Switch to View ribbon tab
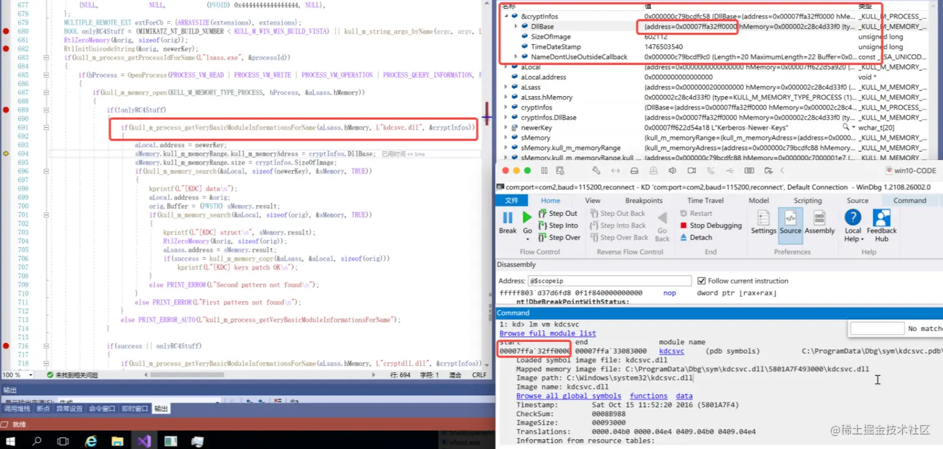This screenshot has height=449, width=943. pos(592,201)
